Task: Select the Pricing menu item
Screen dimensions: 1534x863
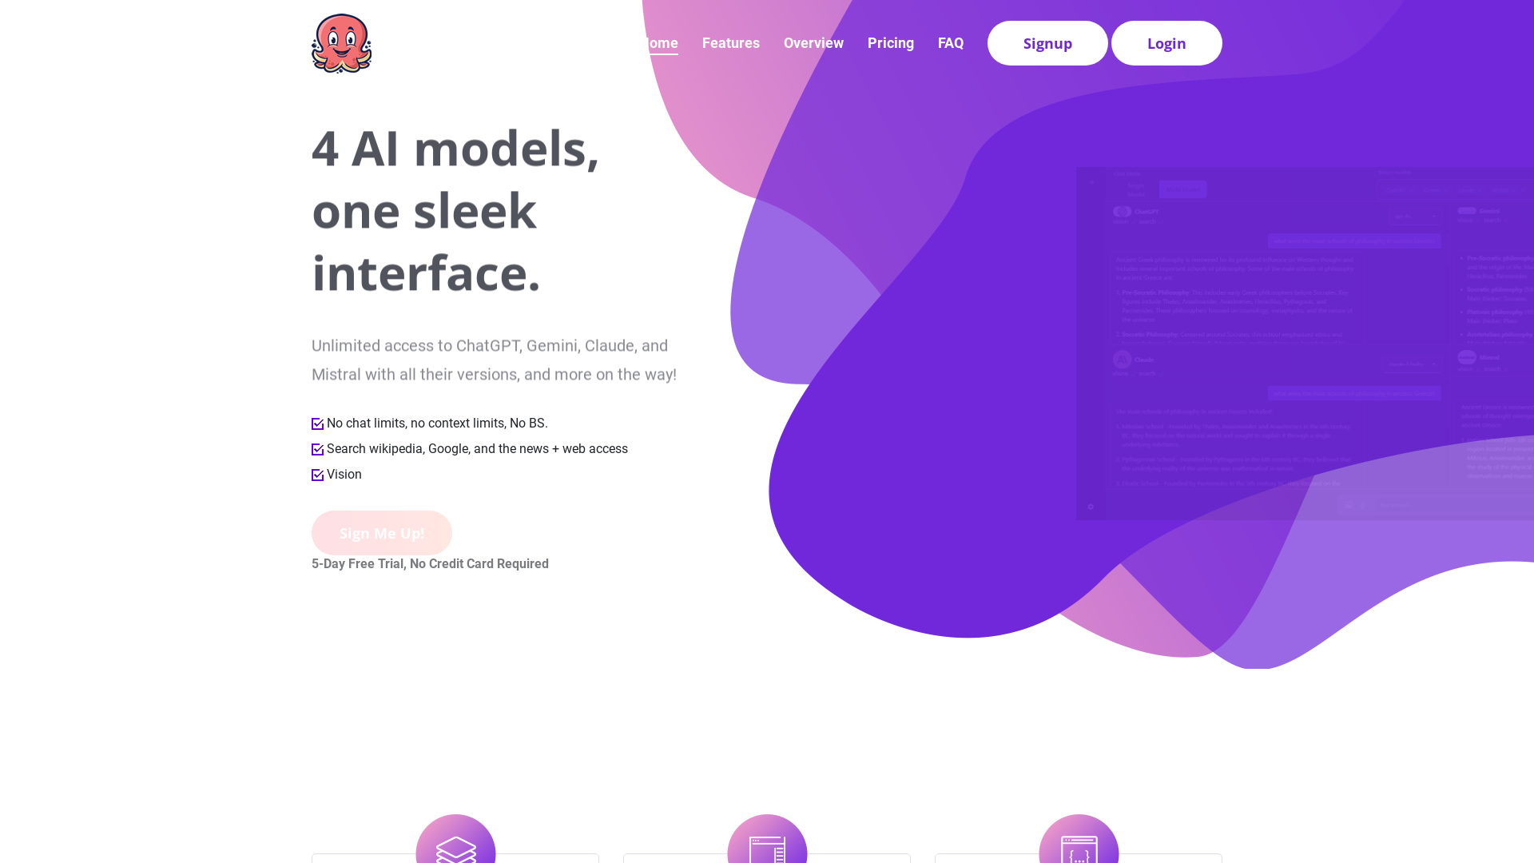Action: [889, 42]
